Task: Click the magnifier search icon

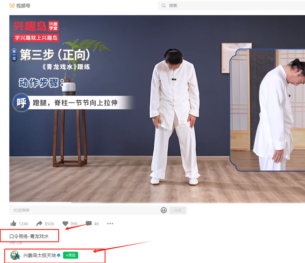Action: tap(164, 6)
